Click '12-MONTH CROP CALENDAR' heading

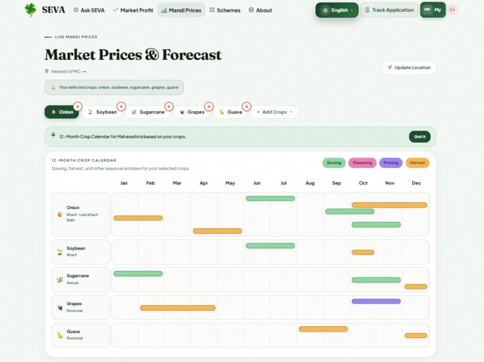(84, 160)
